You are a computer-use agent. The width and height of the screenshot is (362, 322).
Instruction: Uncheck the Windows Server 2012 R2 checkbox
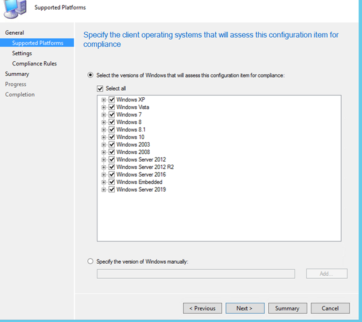(x=112, y=167)
